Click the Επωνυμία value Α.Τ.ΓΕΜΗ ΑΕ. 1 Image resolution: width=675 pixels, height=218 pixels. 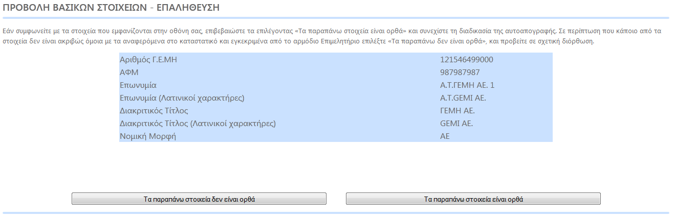pos(467,85)
